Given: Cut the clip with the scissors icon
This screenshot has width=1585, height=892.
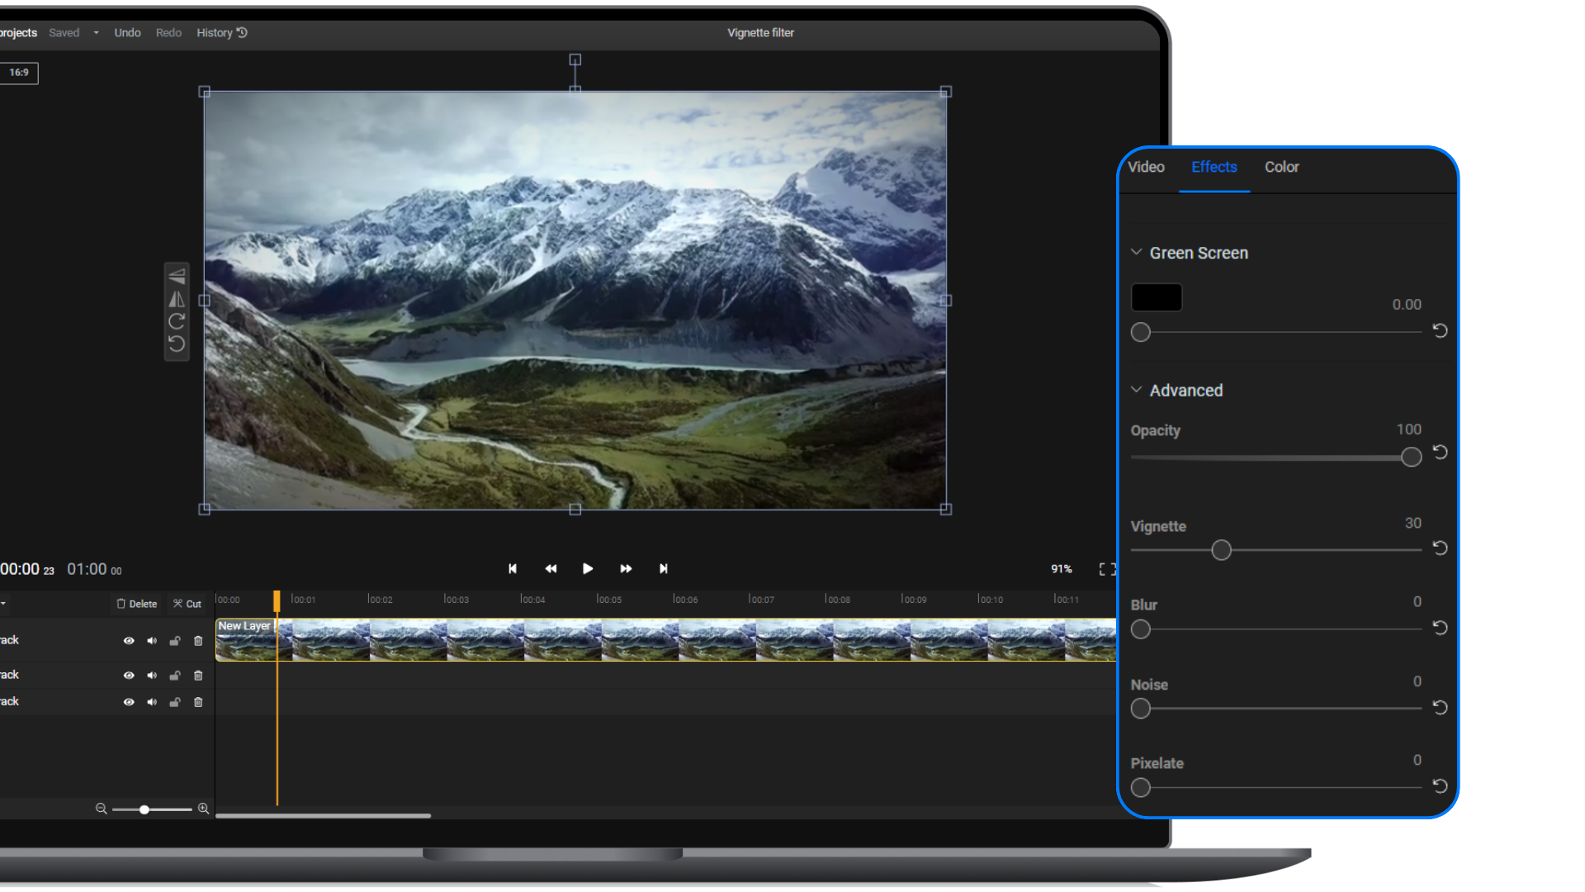Looking at the screenshot, I should point(187,603).
